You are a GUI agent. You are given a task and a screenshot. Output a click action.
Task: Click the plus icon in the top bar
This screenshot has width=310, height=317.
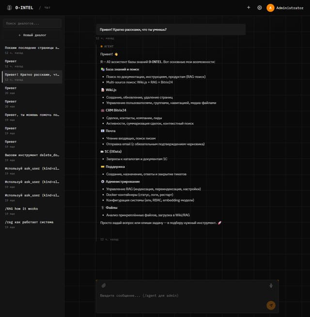(x=248, y=7)
